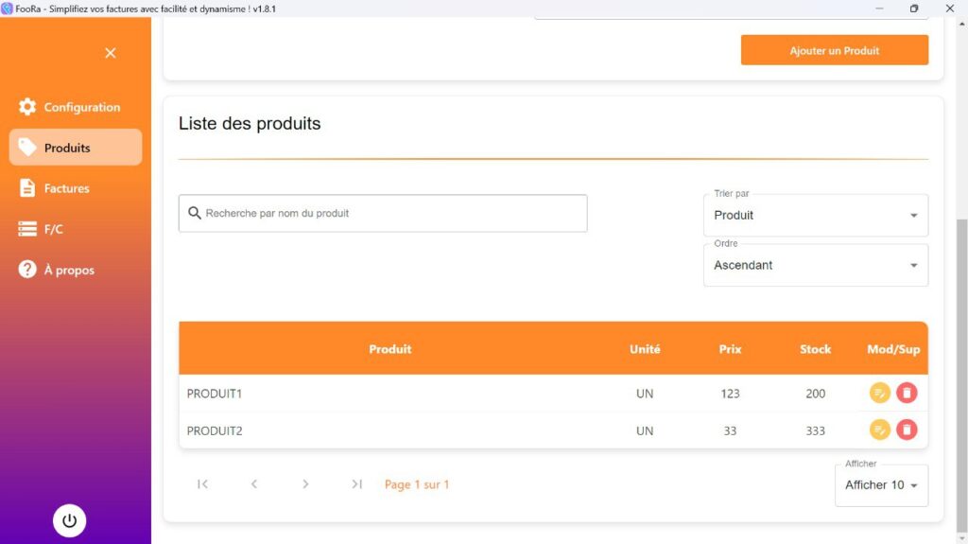This screenshot has width=968, height=544.
Task: Delete PRODUIT2 using the red trash icon
Action: 907,430
